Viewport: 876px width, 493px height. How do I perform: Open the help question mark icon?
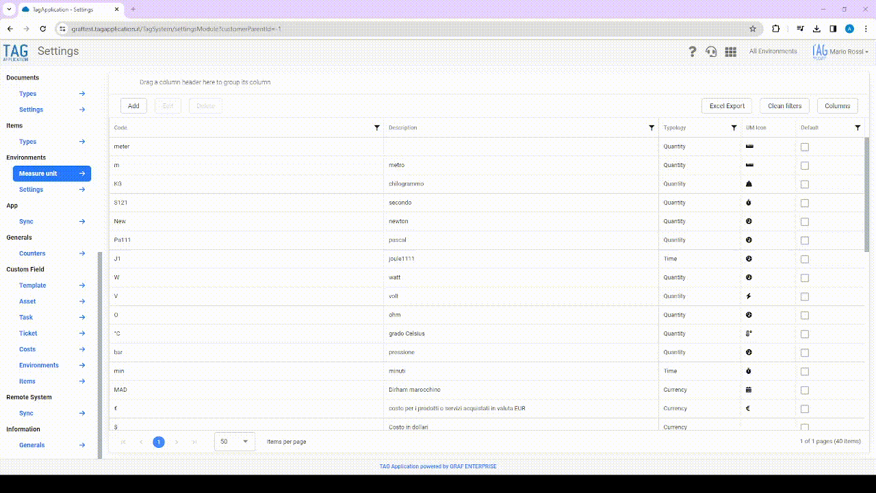point(692,51)
